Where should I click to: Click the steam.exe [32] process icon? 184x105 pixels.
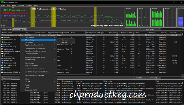click(x=2, y=58)
